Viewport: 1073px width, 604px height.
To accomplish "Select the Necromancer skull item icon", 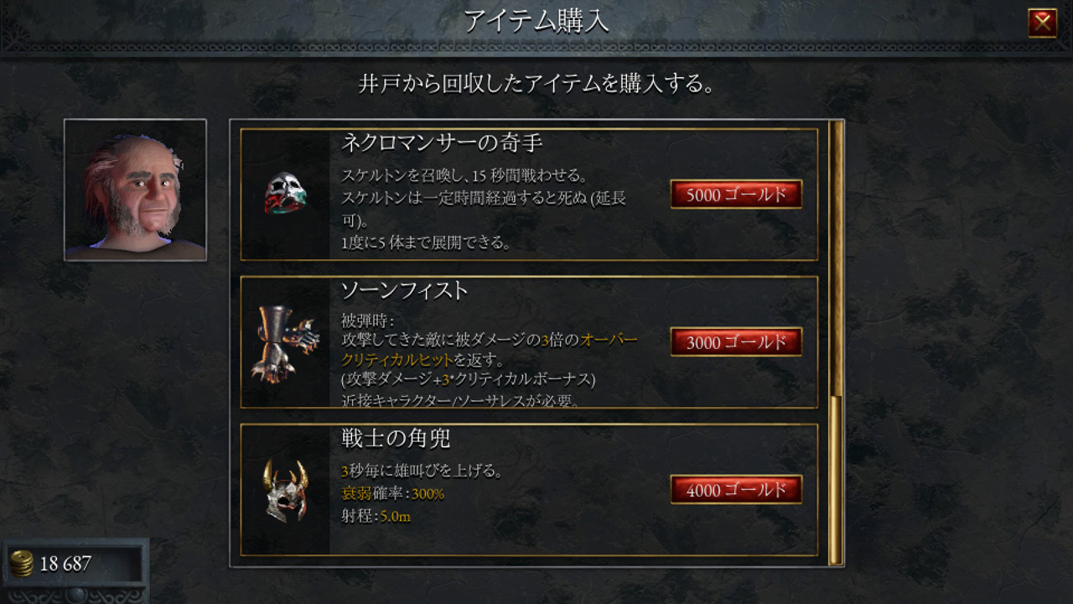I will 285,194.
